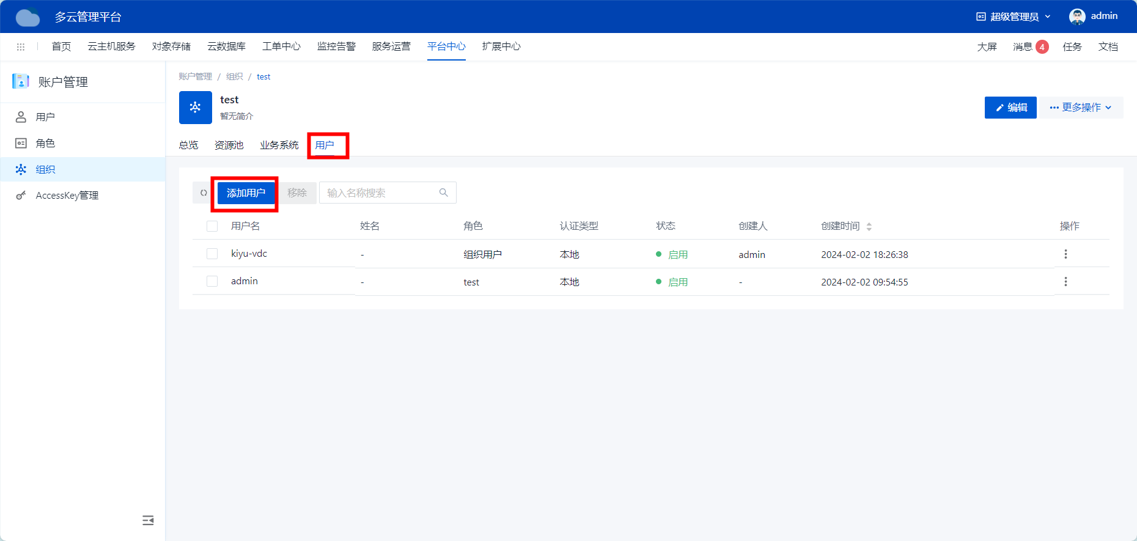This screenshot has height=541, width=1137.
Task: Open the 监控告警 menu
Action: click(336, 47)
